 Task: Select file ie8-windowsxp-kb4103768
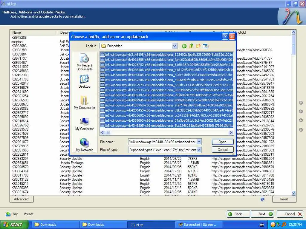(x=167, y=105)
